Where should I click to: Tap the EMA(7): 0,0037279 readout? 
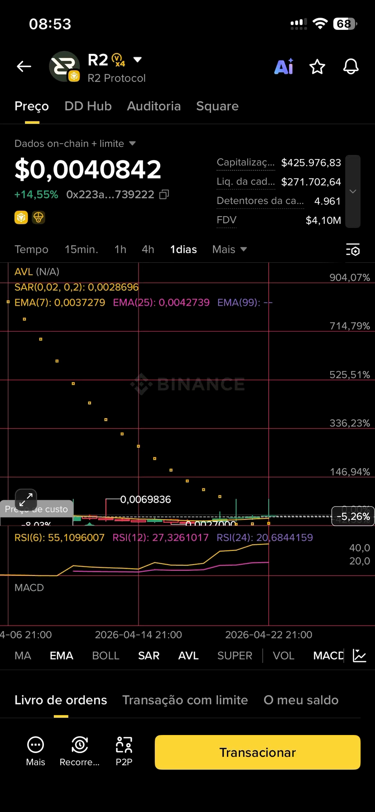[x=60, y=302]
